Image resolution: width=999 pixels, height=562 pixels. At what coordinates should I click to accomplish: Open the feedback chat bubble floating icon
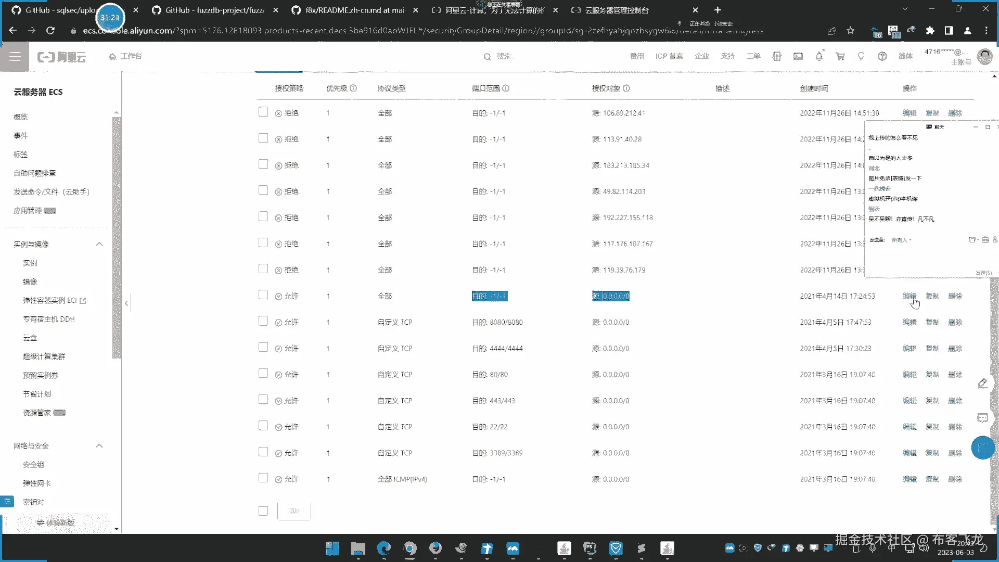(982, 418)
